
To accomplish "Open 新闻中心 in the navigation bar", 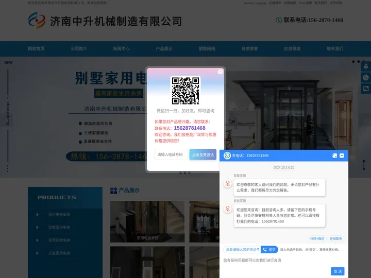I will [122, 49].
